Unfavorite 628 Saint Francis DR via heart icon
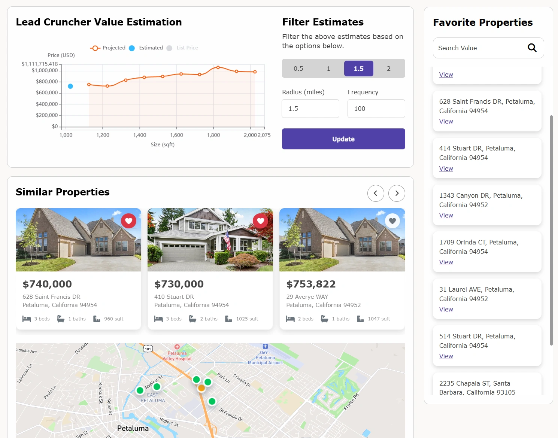558x438 pixels. point(129,221)
